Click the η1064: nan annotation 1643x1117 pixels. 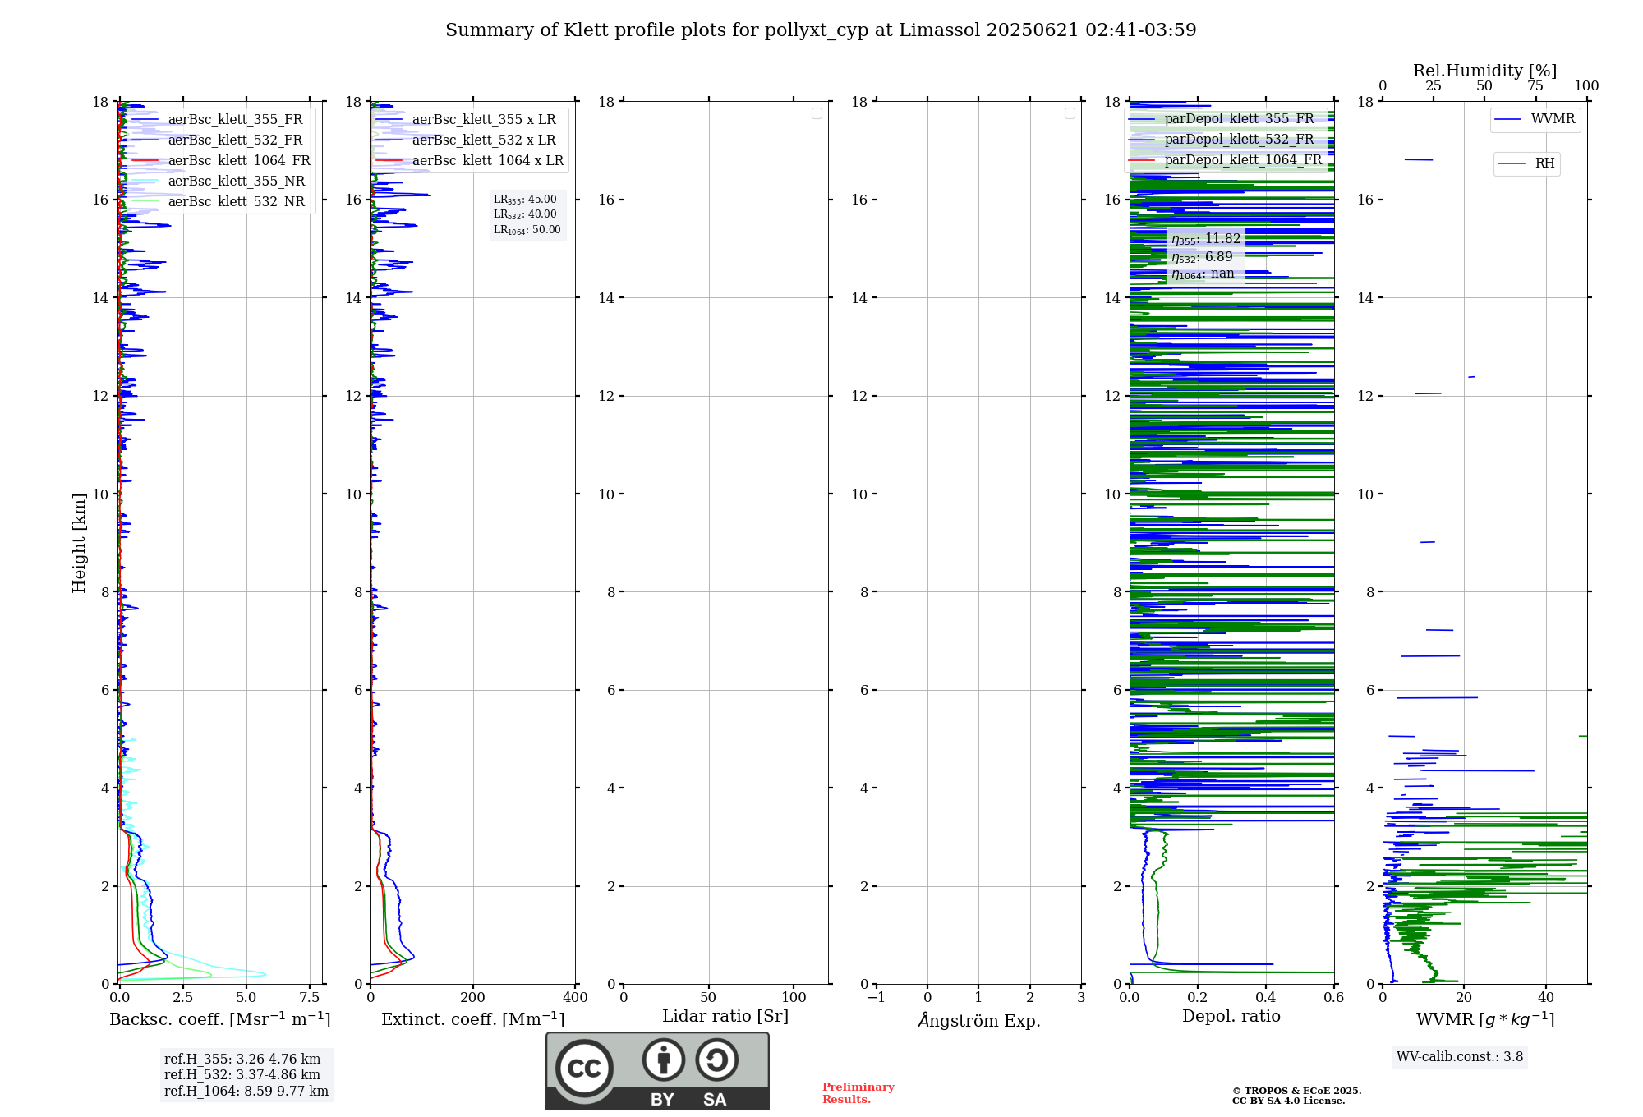click(1203, 274)
